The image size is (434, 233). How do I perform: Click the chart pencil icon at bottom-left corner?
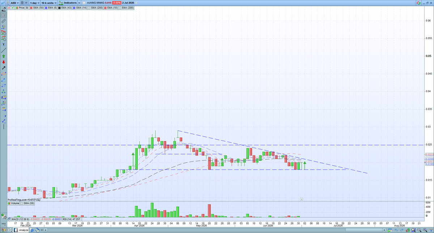[3, 230]
